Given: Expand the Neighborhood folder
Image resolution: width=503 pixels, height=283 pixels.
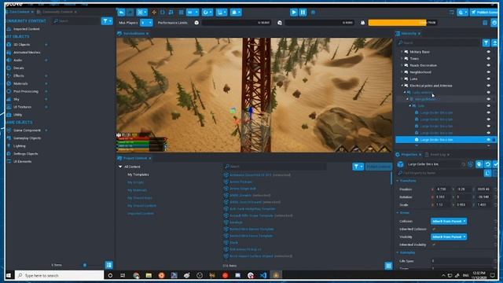Looking at the screenshot, I should [x=402, y=72].
